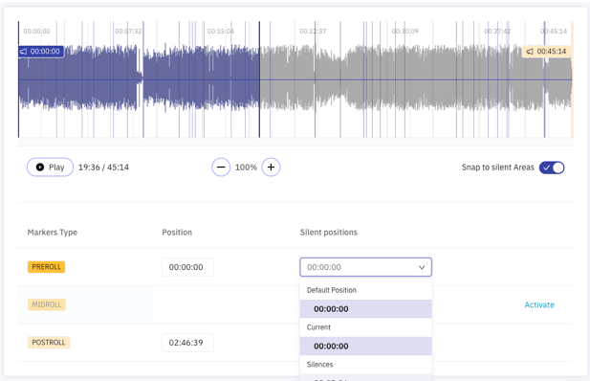The height and width of the screenshot is (381, 590).
Task: Activate the MIDROLL marker
Action: (539, 304)
